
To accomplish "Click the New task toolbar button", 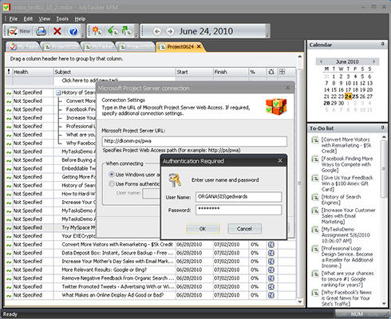I will point(19,31).
